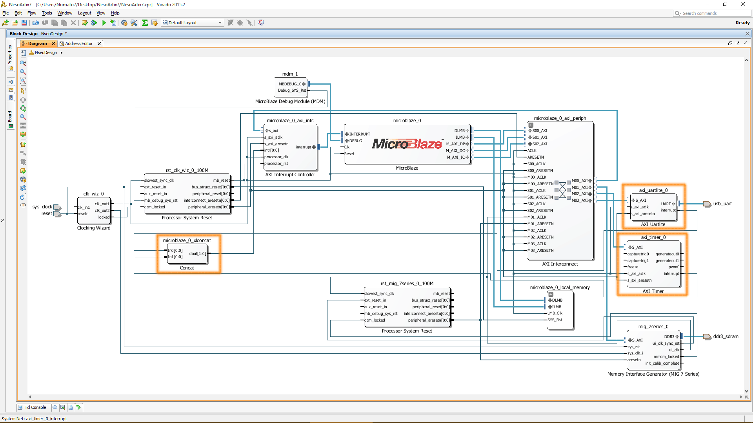Viewport: 753px width, 423px height.
Task: Expand the microblaze_0_local_memory block plus
Action: (x=551, y=294)
